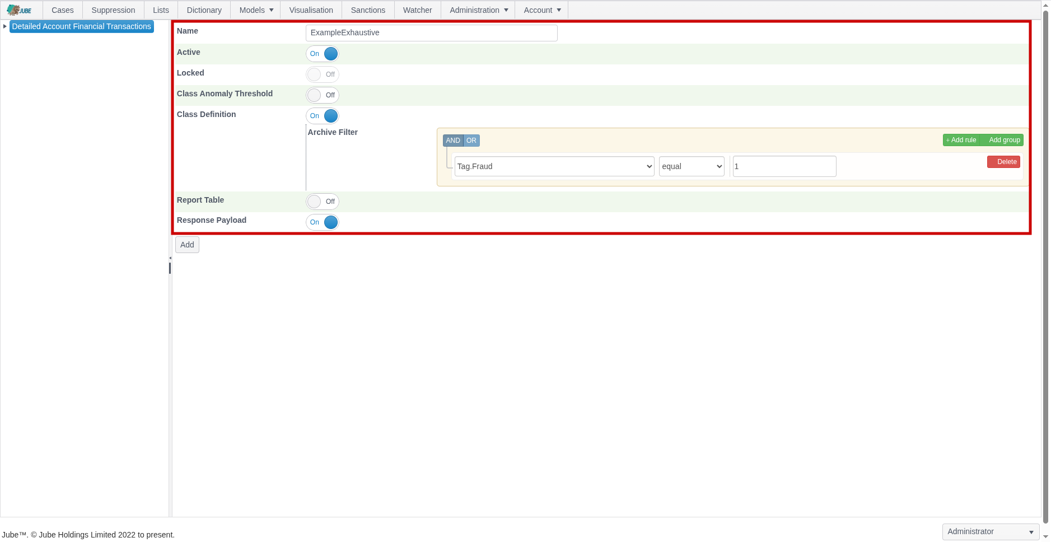Image resolution: width=1051 pixels, height=542 pixels.
Task: Open the Tag.Fraud field dropdown
Action: click(x=554, y=166)
